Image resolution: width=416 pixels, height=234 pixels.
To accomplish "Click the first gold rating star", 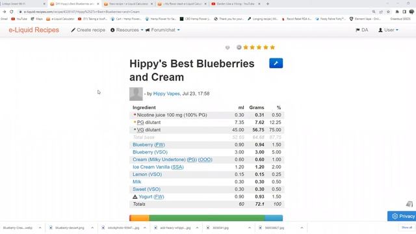I will [x=246, y=47].
